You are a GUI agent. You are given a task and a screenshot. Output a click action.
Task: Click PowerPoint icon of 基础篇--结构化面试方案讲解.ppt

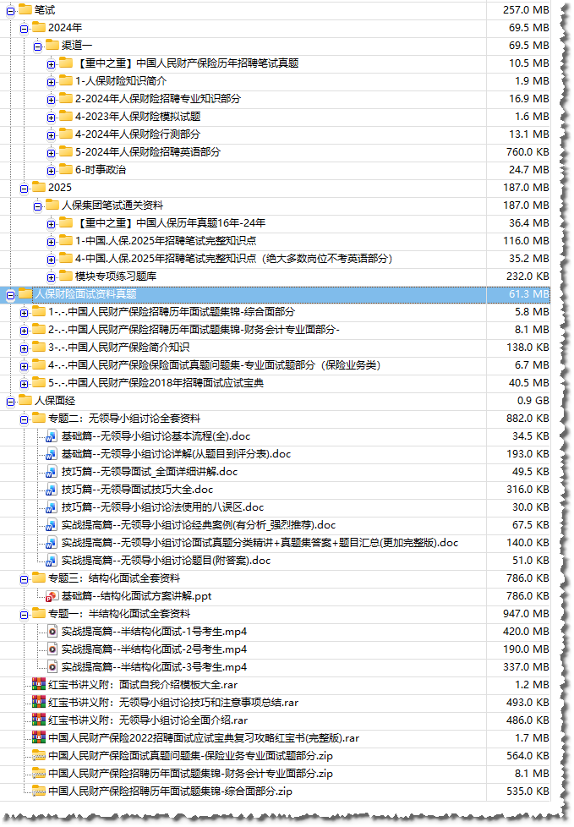click(x=52, y=596)
